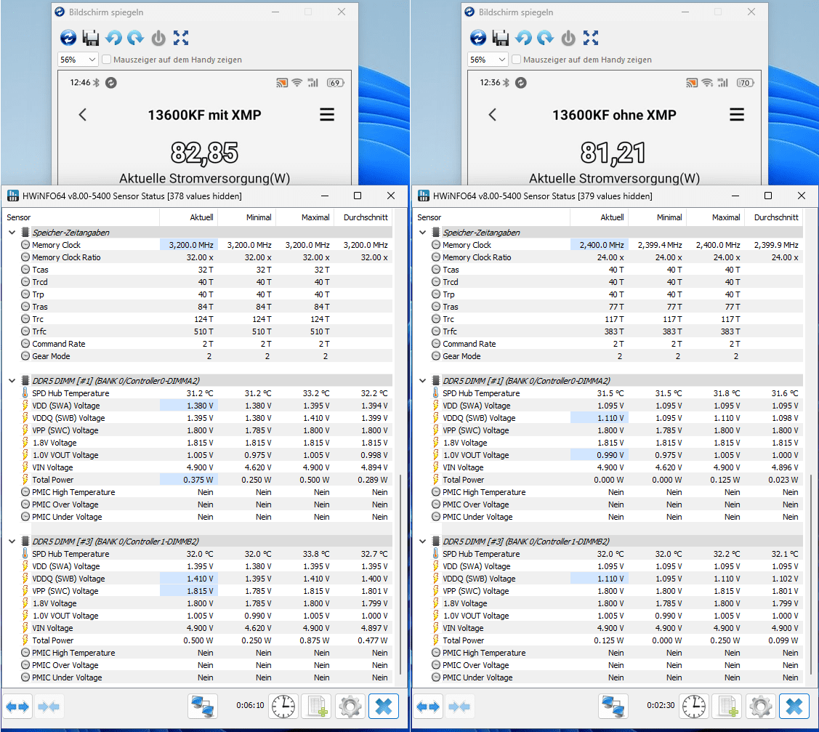Click save screenshot icon in right mirror window

tap(501, 38)
